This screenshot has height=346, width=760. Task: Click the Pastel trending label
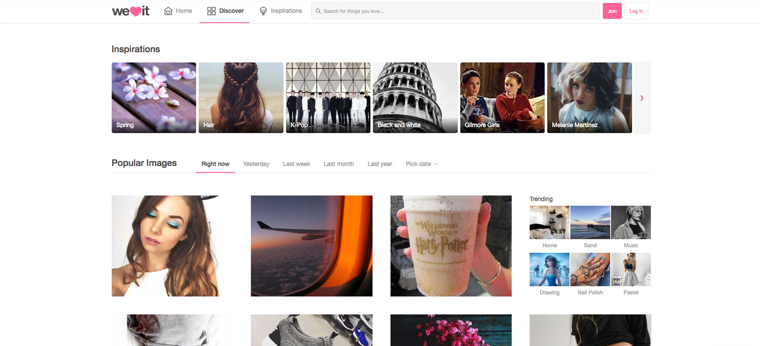point(631,292)
